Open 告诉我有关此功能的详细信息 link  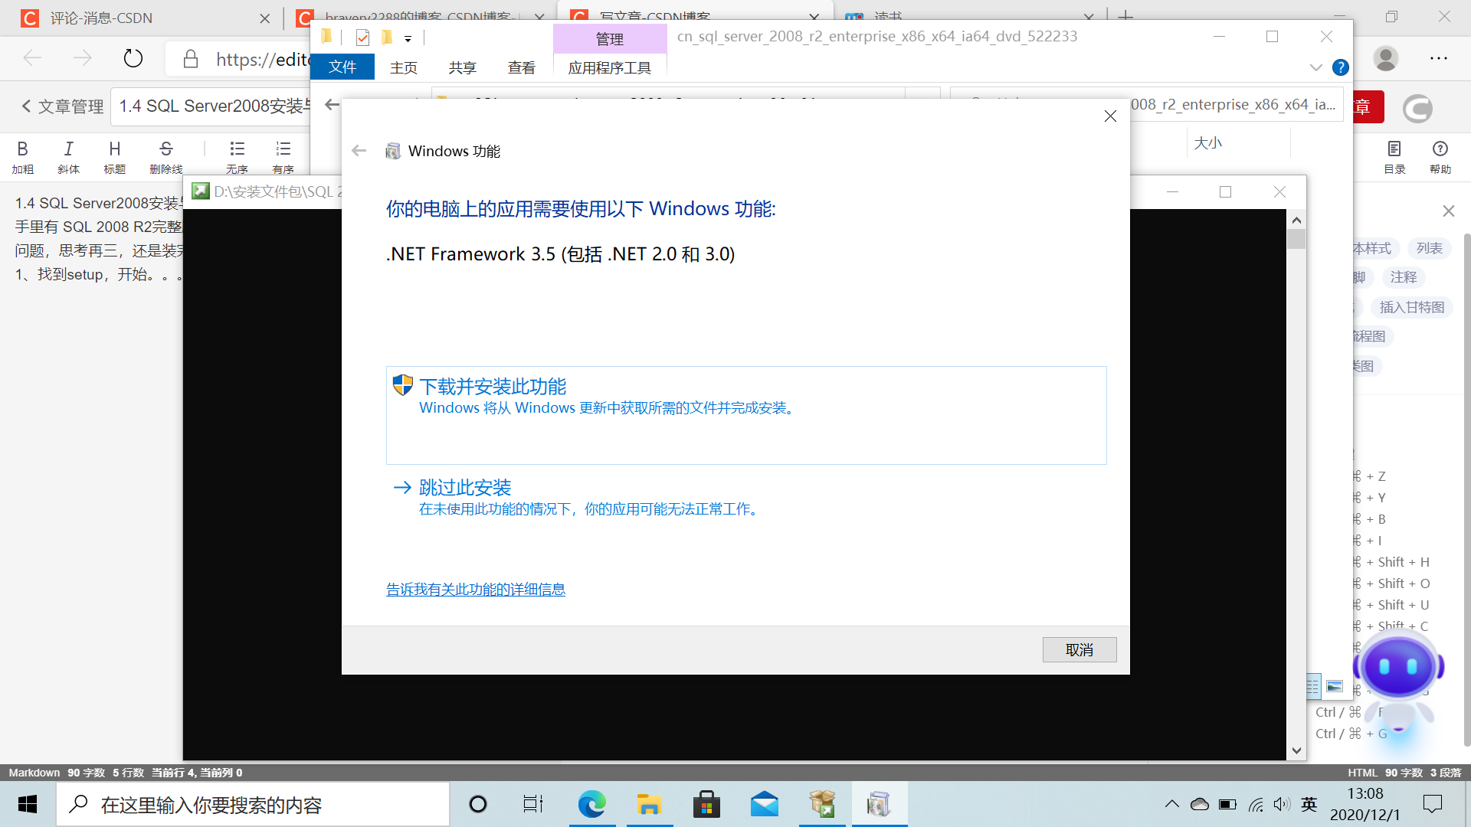click(x=476, y=590)
